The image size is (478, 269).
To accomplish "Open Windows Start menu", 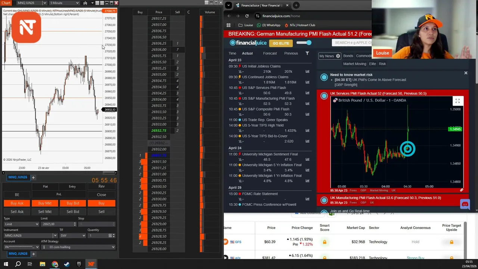I will (6, 264).
